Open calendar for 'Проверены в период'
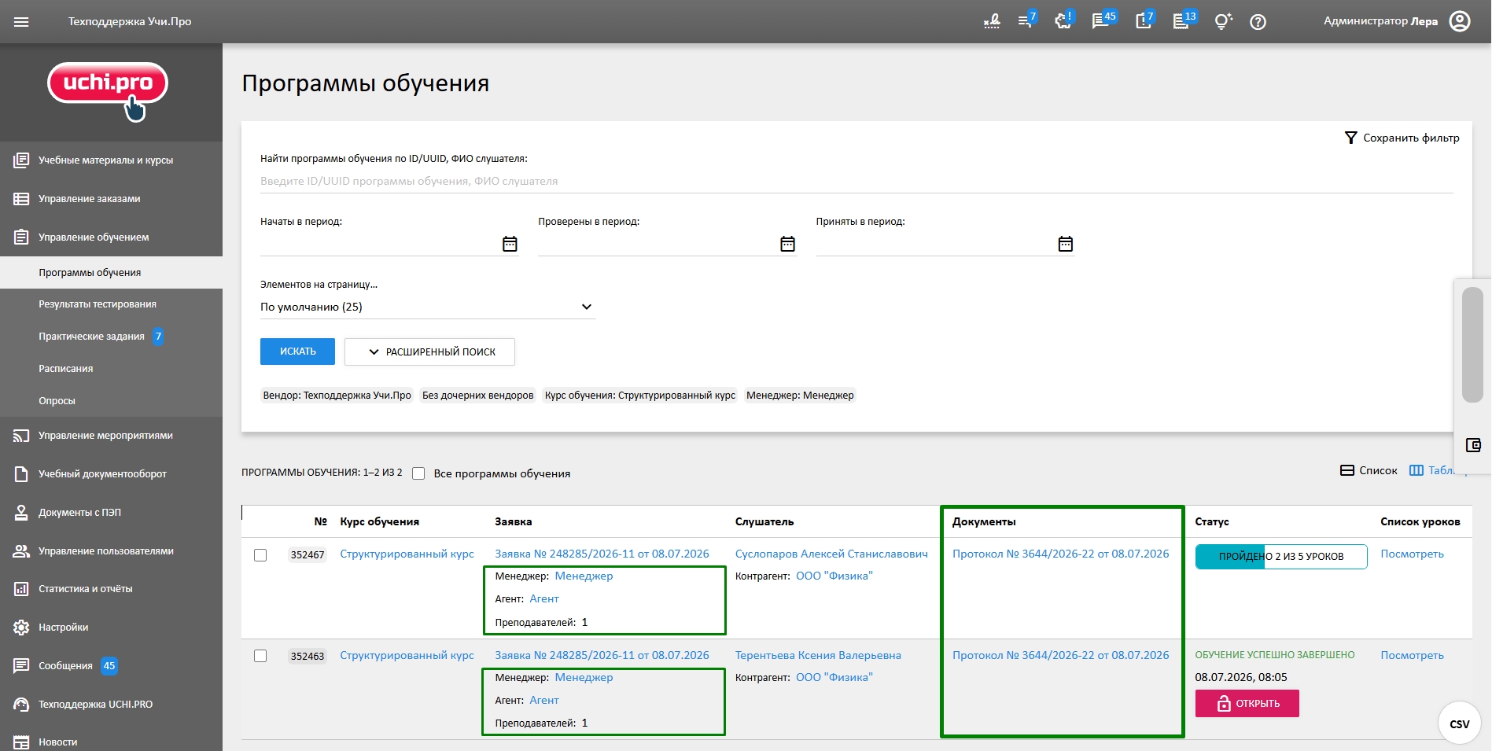The height and width of the screenshot is (751, 1492). pyautogui.click(x=787, y=244)
